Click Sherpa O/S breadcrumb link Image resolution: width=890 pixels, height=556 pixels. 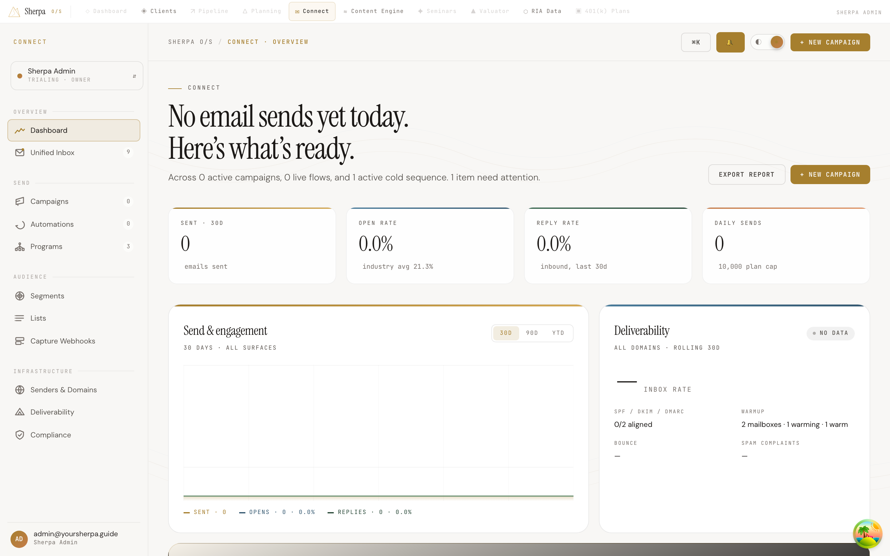pos(190,42)
